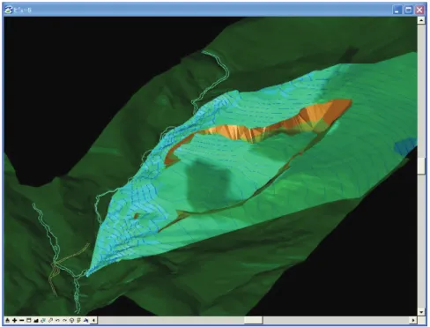
Task: Select the Pan View tool
Action: click(x=50, y=320)
